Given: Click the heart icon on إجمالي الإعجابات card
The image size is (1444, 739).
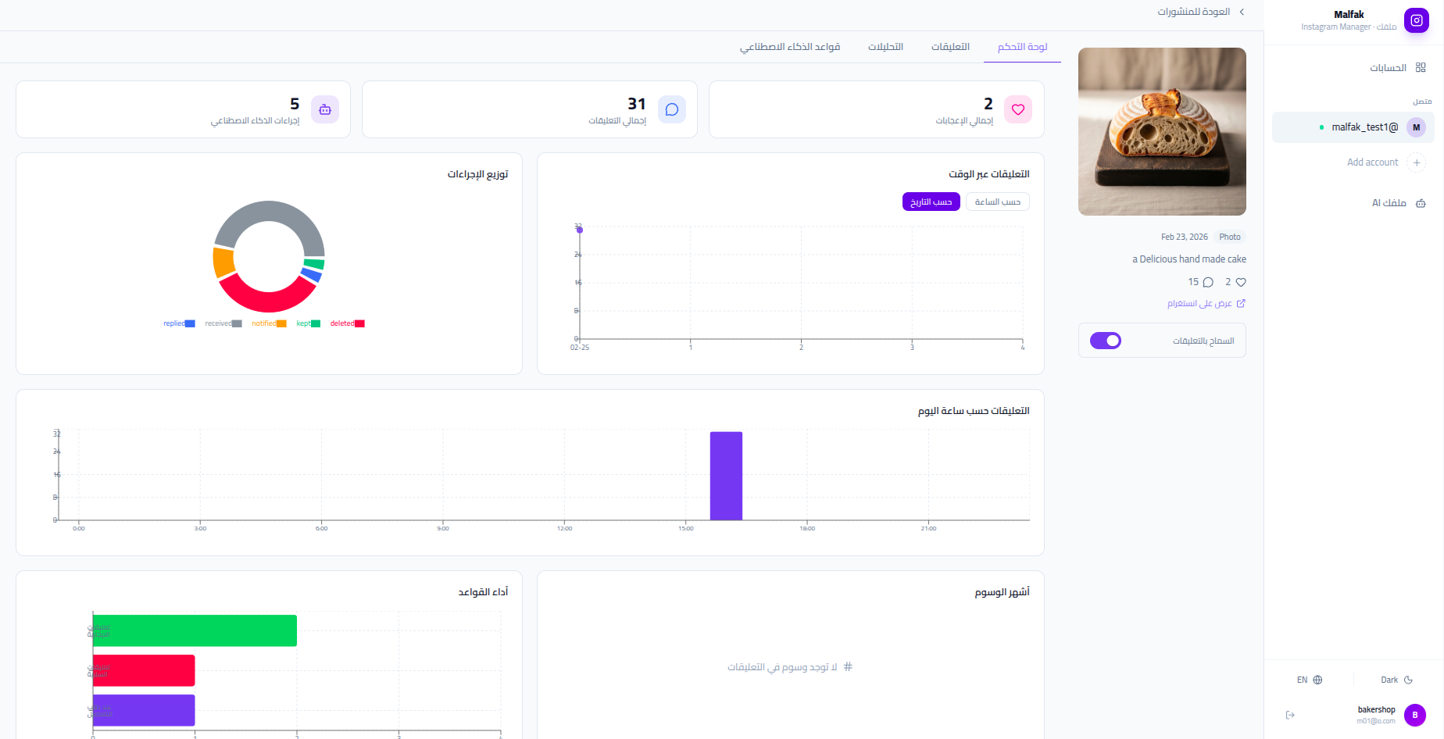Looking at the screenshot, I should click(1017, 109).
